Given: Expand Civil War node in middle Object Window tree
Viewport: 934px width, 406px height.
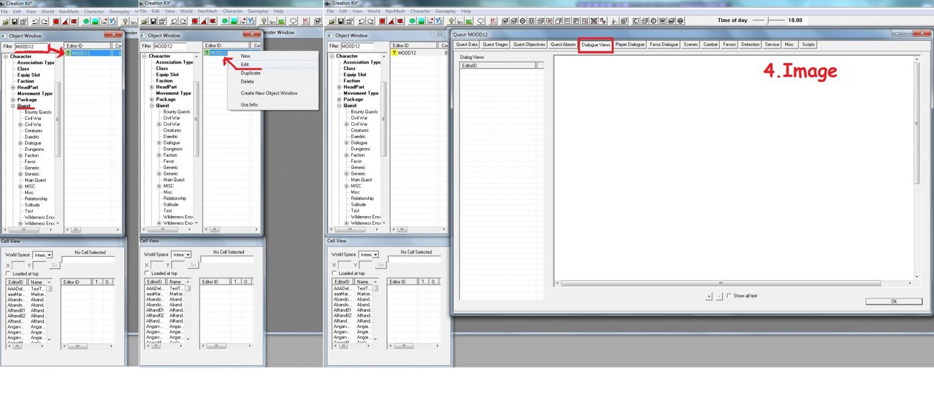Looking at the screenshot, I should (x=159, y=124).
